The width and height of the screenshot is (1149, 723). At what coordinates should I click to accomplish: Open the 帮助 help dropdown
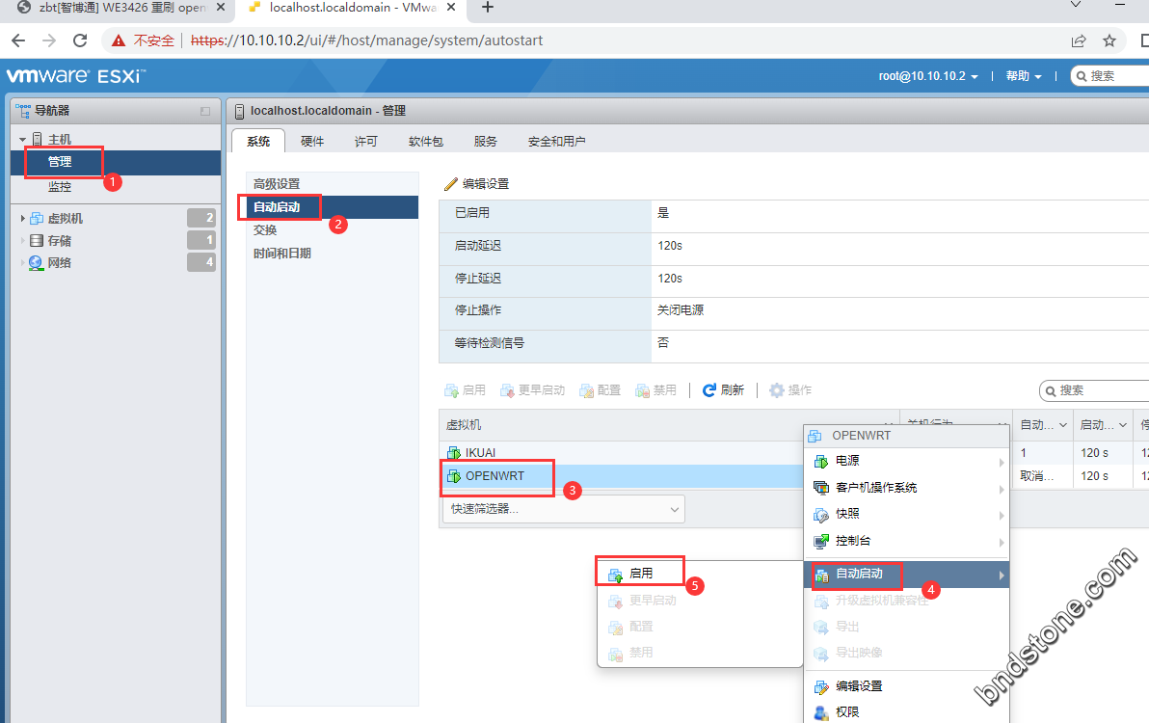click(1023, 76)
